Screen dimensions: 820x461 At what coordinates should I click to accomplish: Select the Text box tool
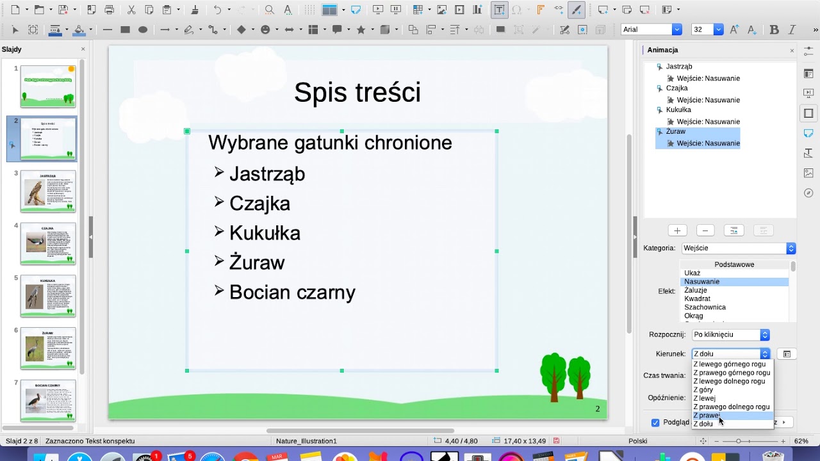(x=499, y=10)
